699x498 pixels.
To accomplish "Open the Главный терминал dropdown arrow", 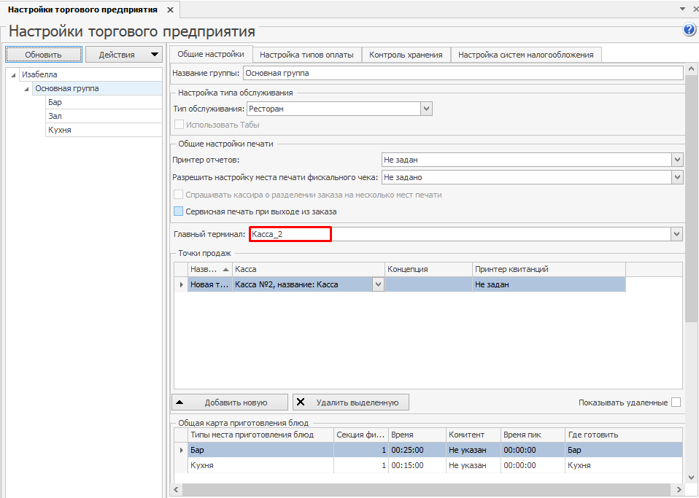I will (x=677, y=234).
